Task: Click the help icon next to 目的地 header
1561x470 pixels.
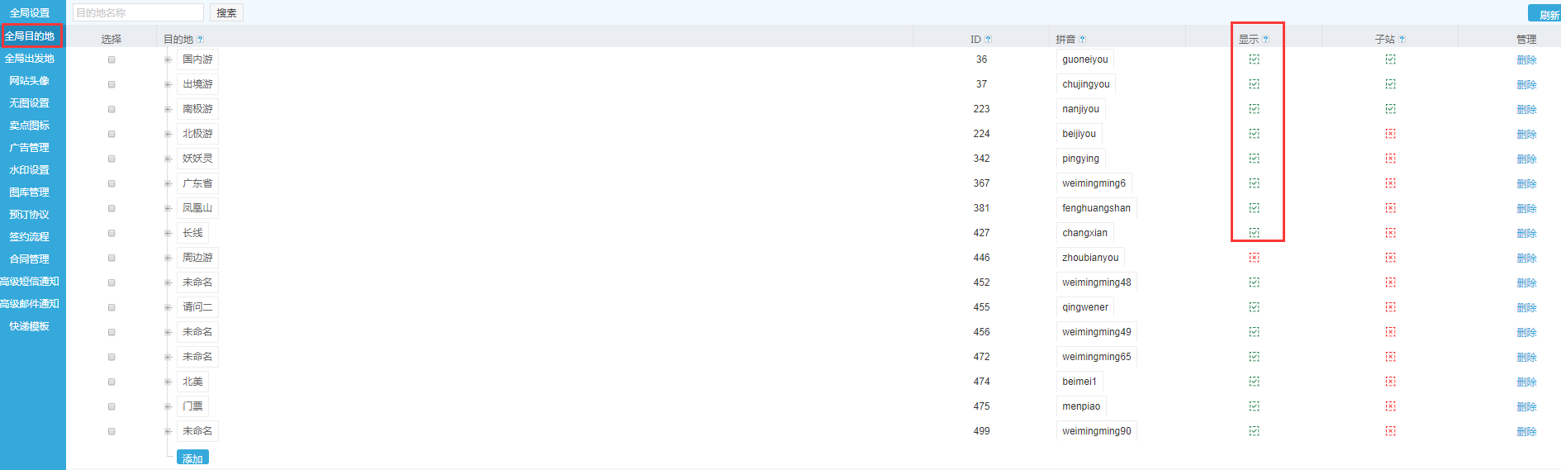Action: tap(200, 40)
